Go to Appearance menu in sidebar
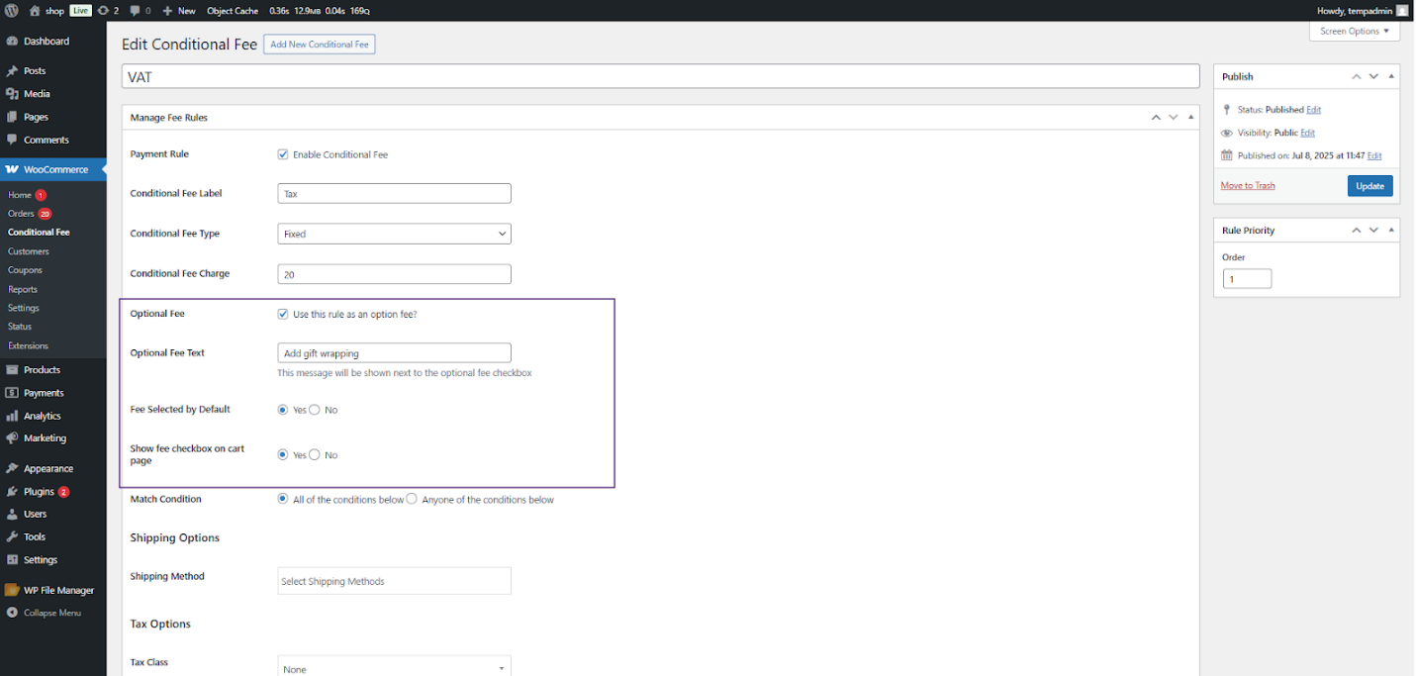The width and height of the screenshot is (1416, 676). coord(48,469)
